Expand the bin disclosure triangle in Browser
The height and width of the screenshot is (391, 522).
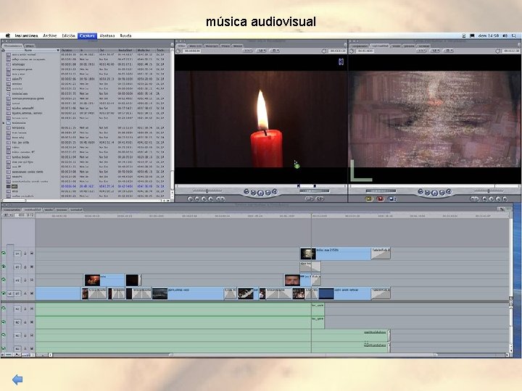tap(4, 123)
